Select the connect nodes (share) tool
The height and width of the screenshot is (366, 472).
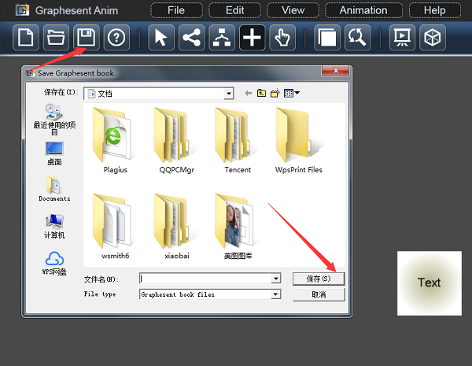click(x=192, y=38)
